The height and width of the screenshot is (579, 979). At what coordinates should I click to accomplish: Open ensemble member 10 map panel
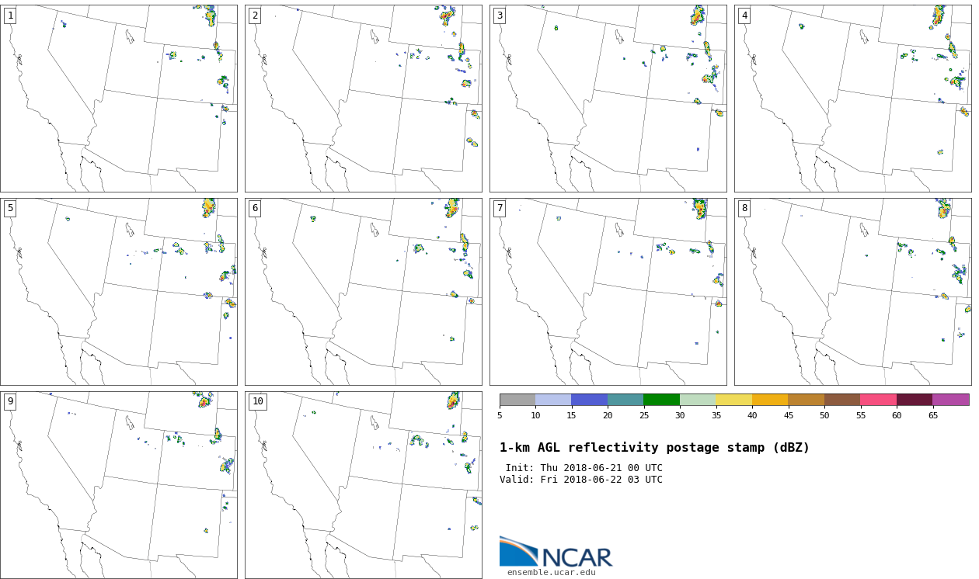pos(364,485)
